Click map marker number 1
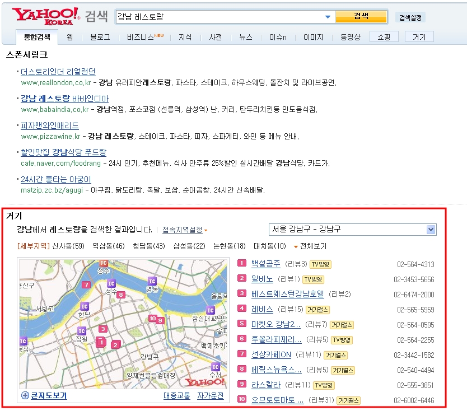467x411 pixels. pos(101,342)
